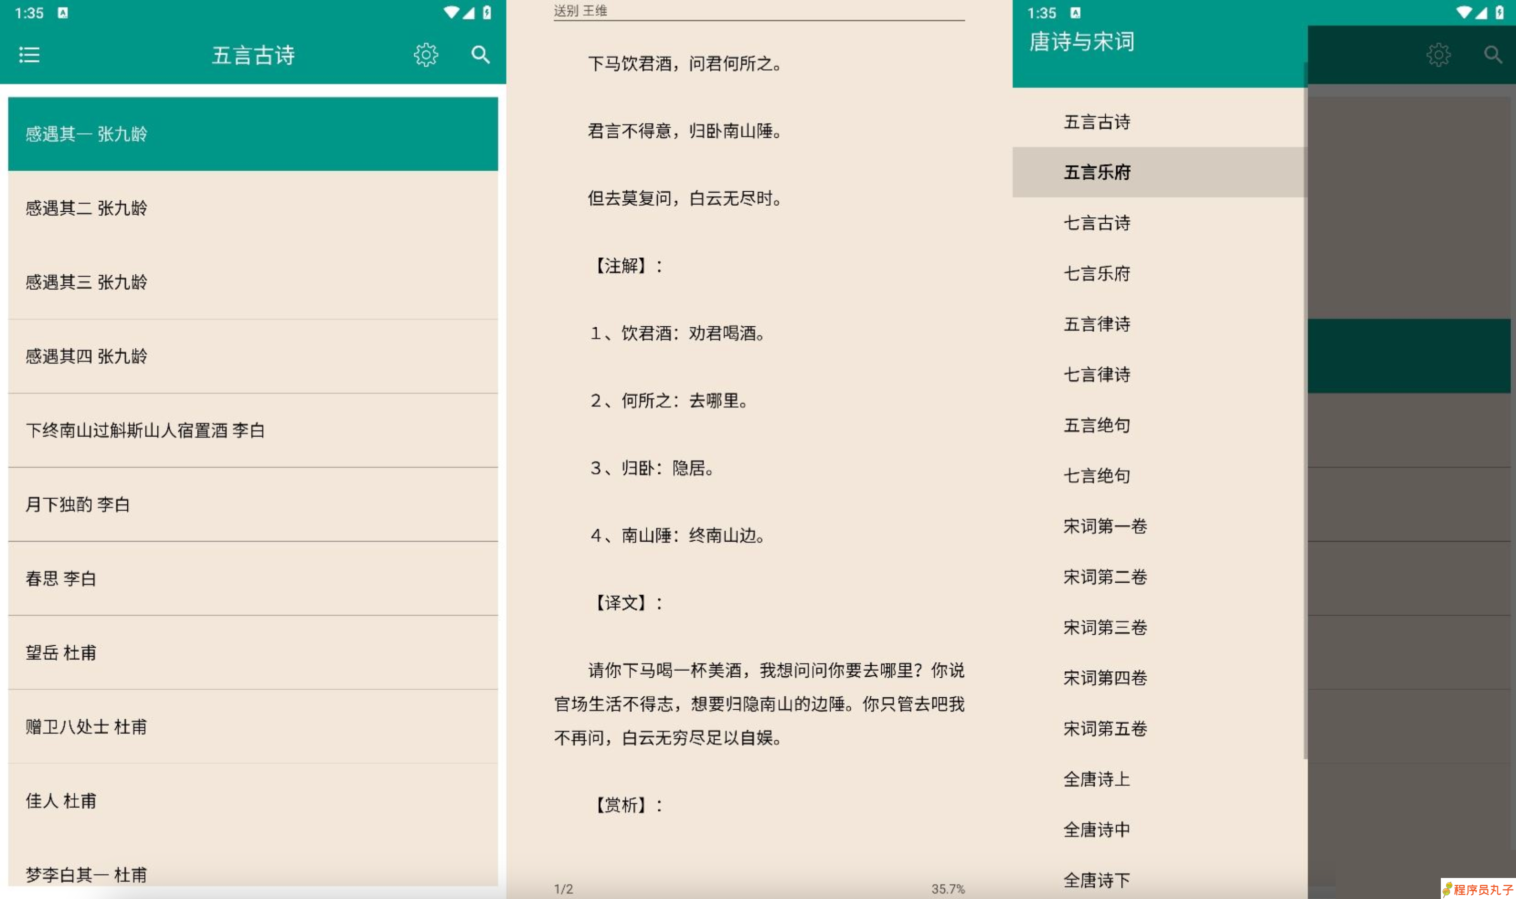Image resolution: width=1516 pixels, height=899 pixels.
Task: Tap note 2、何所之：去哪里。
Action: pos(669,400)
